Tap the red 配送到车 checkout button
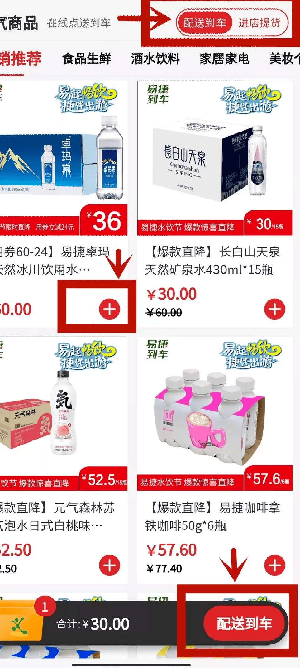 pos(244,623)
